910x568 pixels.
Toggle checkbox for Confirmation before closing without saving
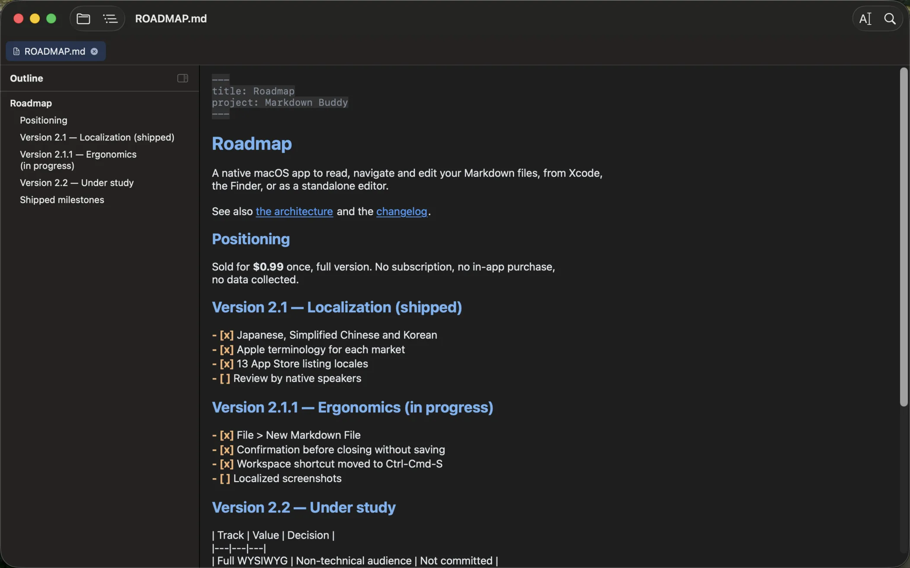[227, 450]
